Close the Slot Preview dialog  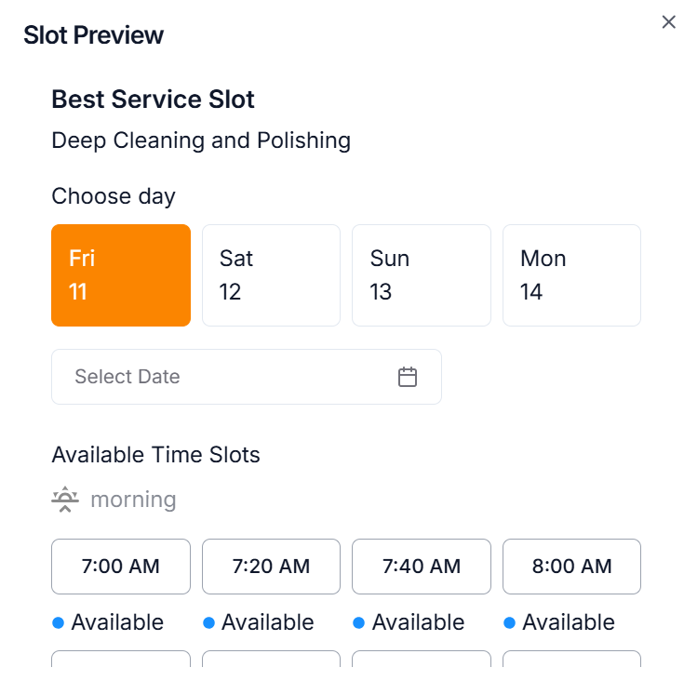click(668, 22)
